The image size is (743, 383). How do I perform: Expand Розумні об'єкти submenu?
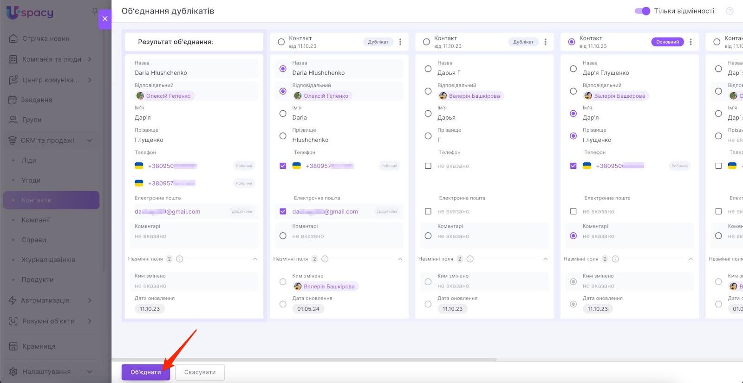pos(90,321)
